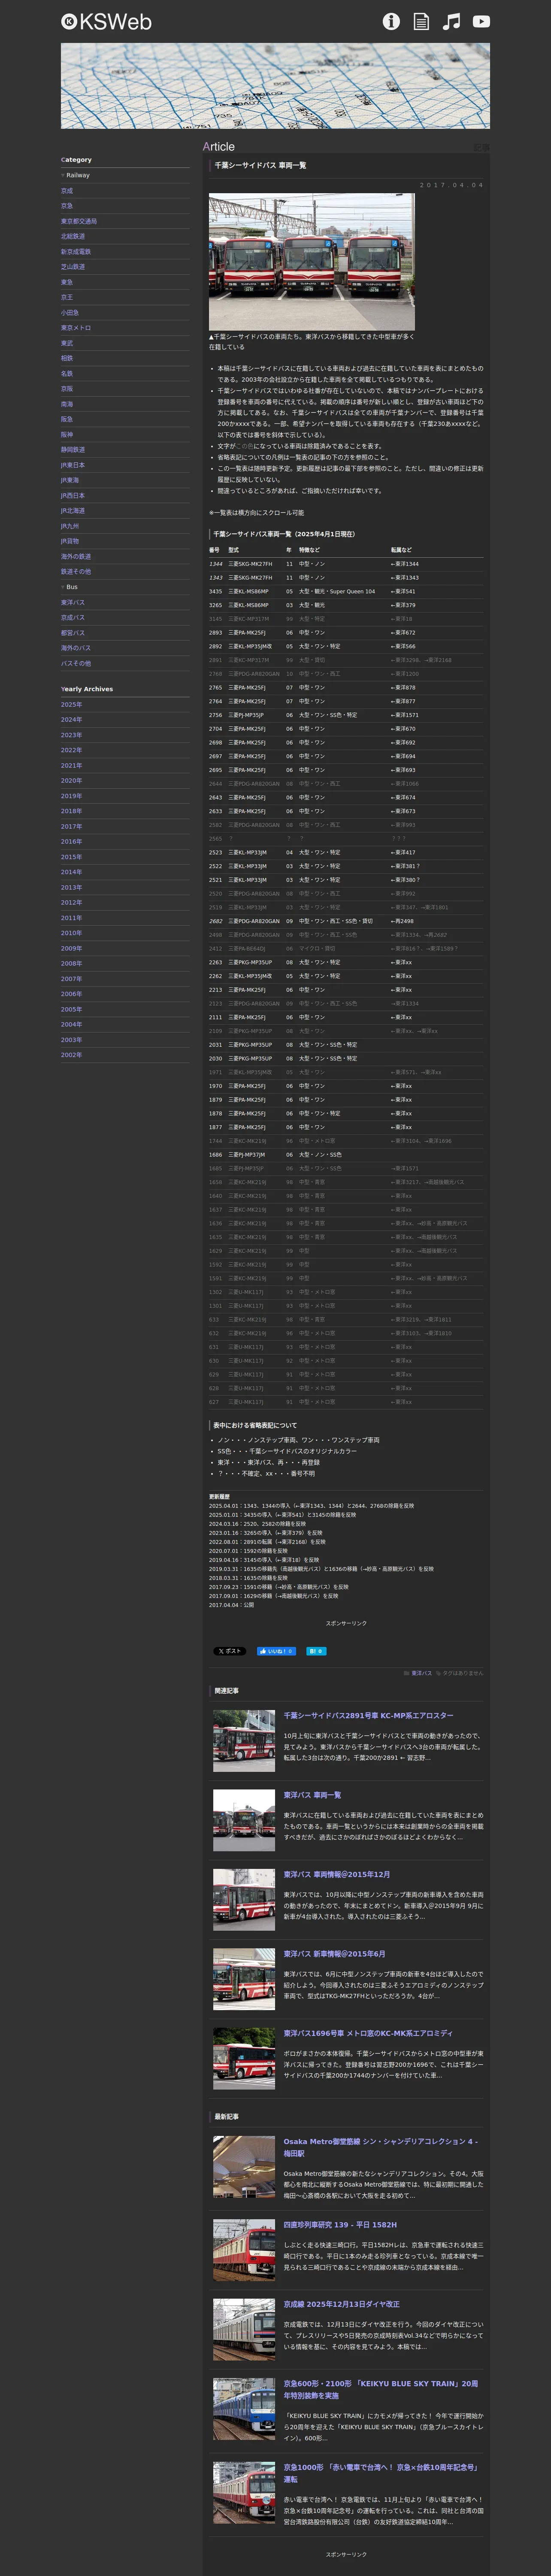Click the 千葉シーサイドバス 車両一覧 article heading
The width and height of the screenshot is (551, 2576).
[x=260, y=165]
